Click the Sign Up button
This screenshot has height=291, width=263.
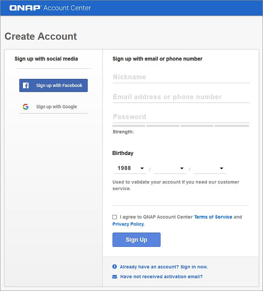136,240
